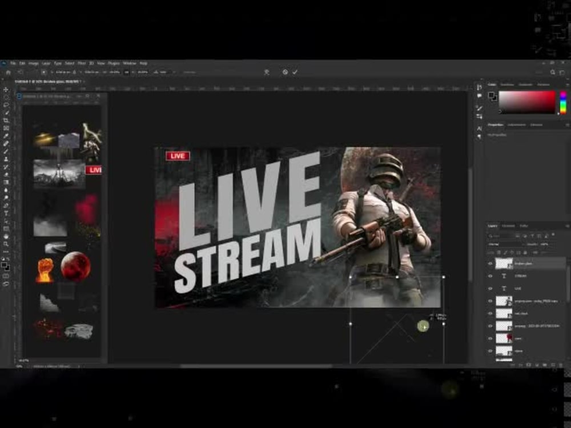Viewport: 571px width, 428px height.
Task: Toggle visibility of pubg PNG copy layer
Action: click(x=490, y=301)
